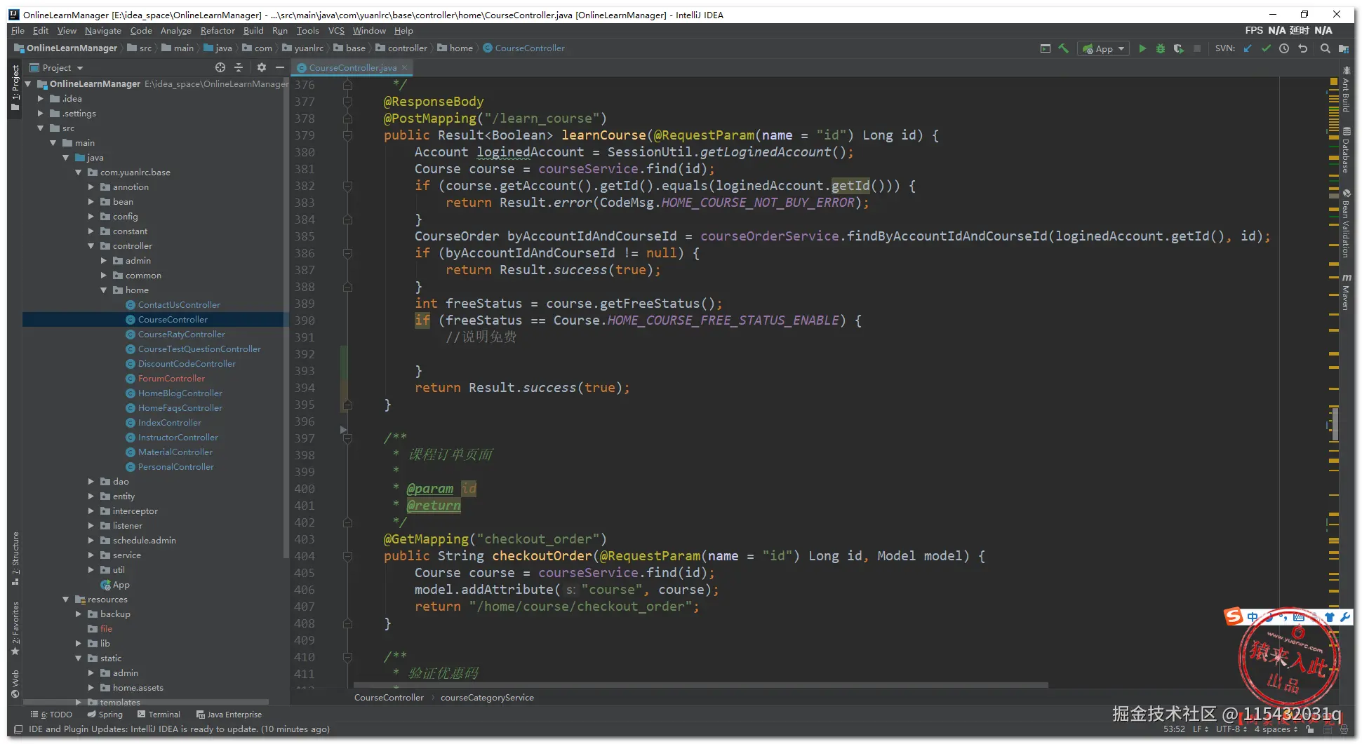The height and width of the screenshot is (744, 1362).
Task: Expand the dao package folder
Action: coord(91,482)
